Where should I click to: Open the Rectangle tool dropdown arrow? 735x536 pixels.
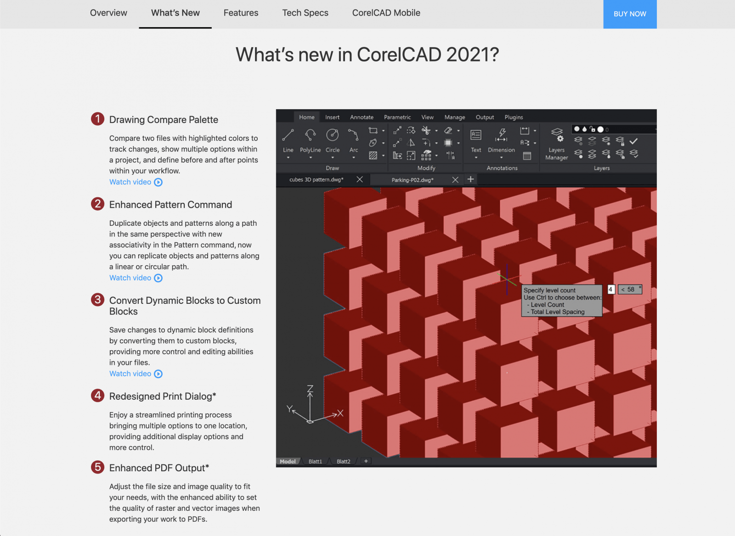pos(384,131)
